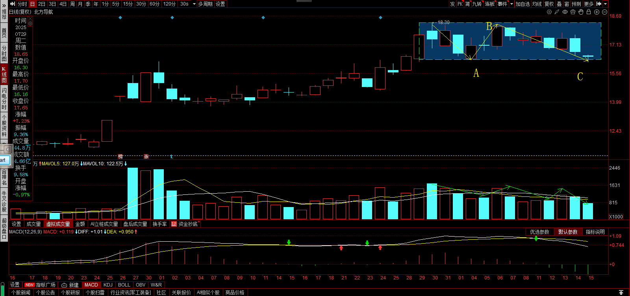The image size is (630, 296).
Task: Click the 发 toolbar button
Action: click(452, 4)
